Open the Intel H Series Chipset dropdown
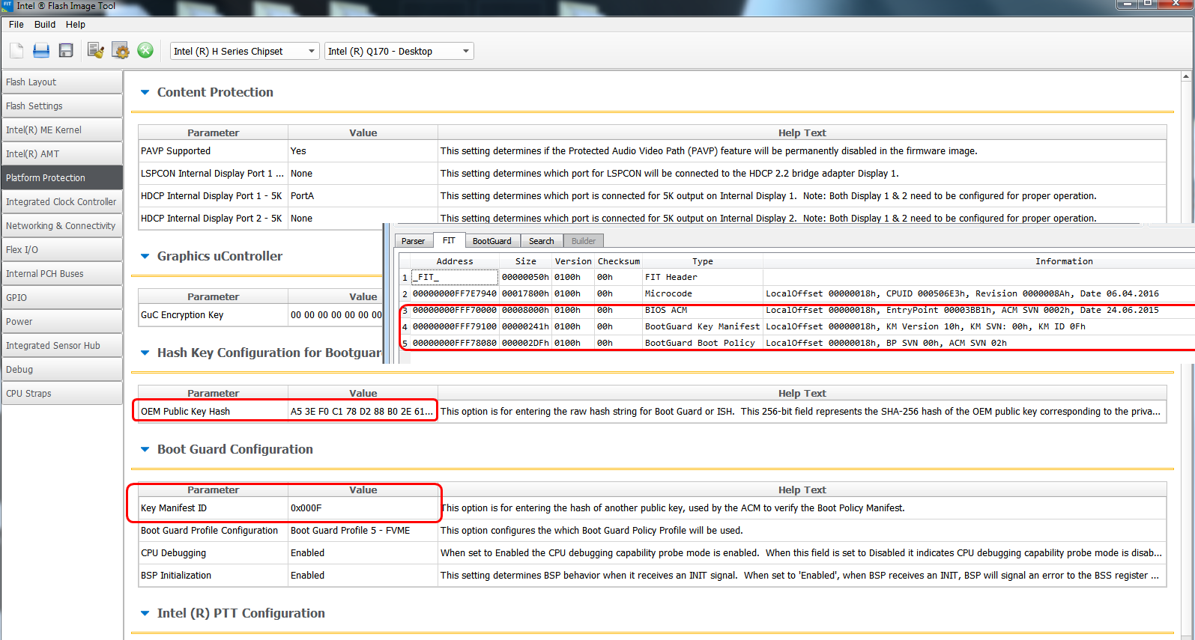 (245, 51)
